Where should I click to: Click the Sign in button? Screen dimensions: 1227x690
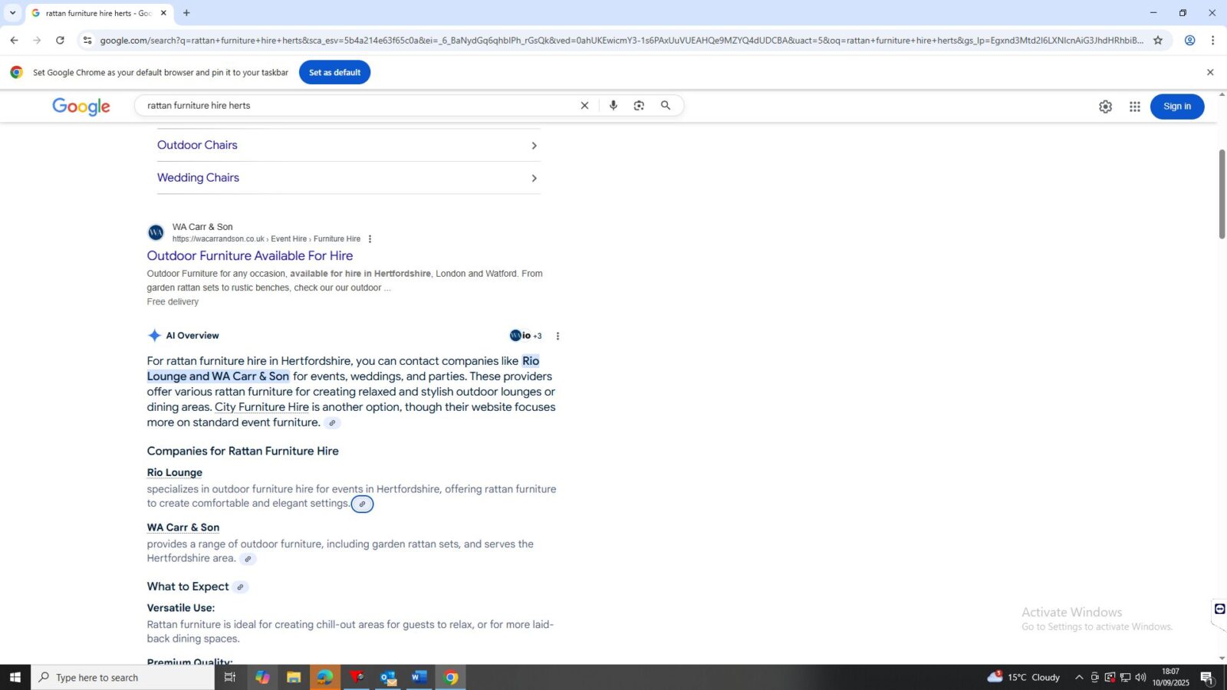pos(1176,107)
